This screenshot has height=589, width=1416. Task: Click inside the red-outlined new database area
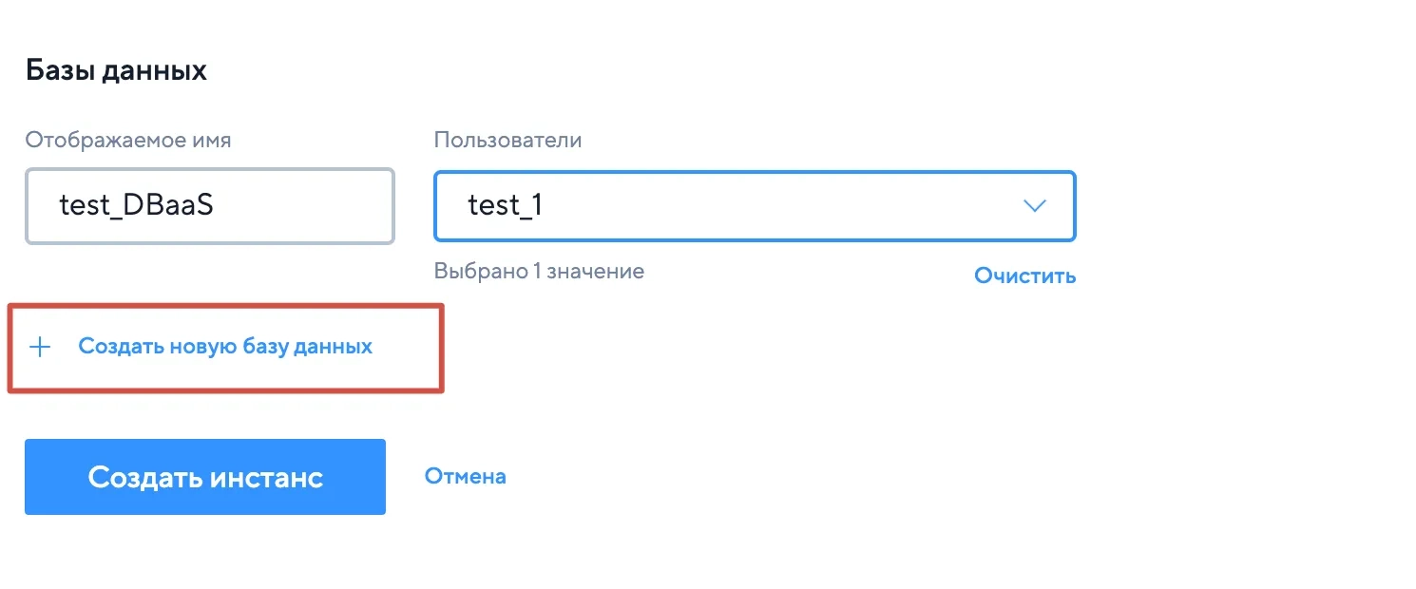tap(226, 348)
